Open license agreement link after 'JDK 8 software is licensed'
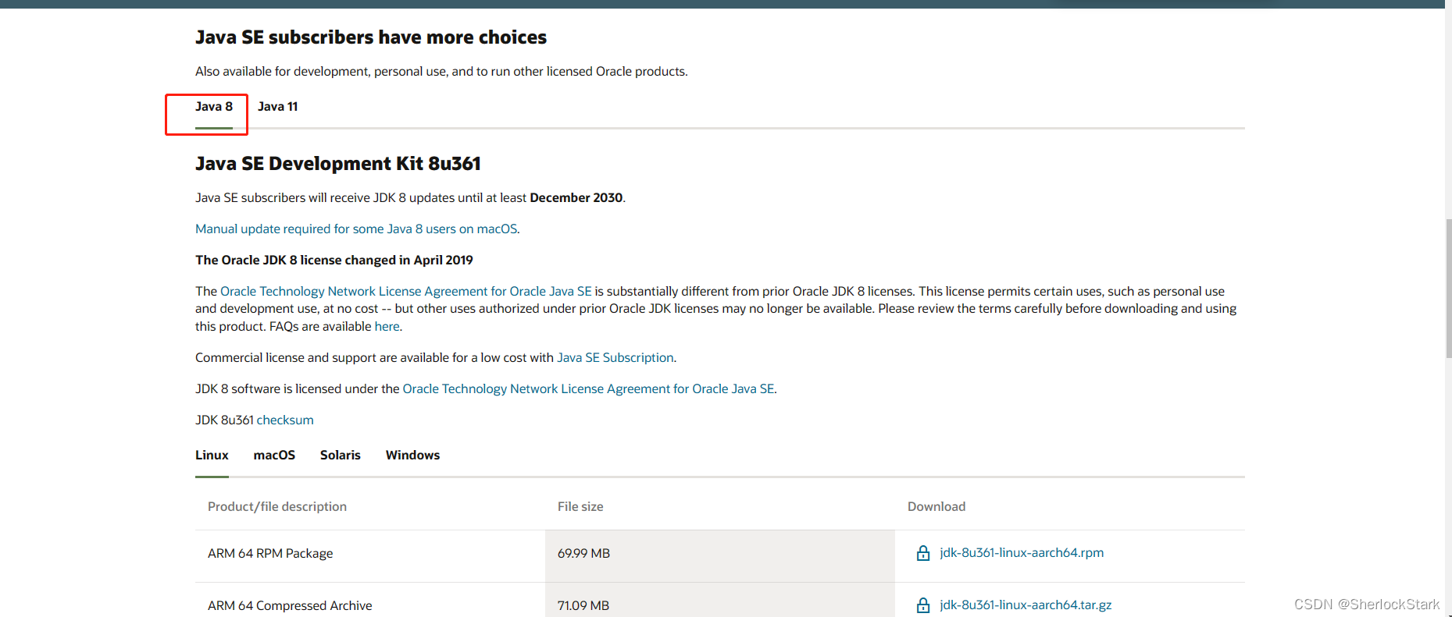The height and width of the screenshot is (617, 1452). [588, 388]
